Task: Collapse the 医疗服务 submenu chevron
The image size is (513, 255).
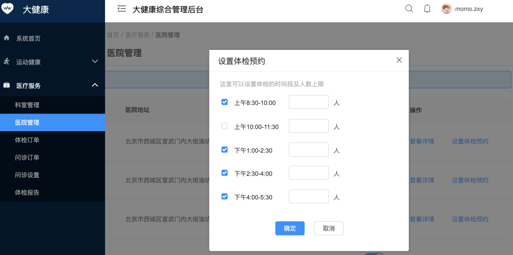Action: point(95,85)
